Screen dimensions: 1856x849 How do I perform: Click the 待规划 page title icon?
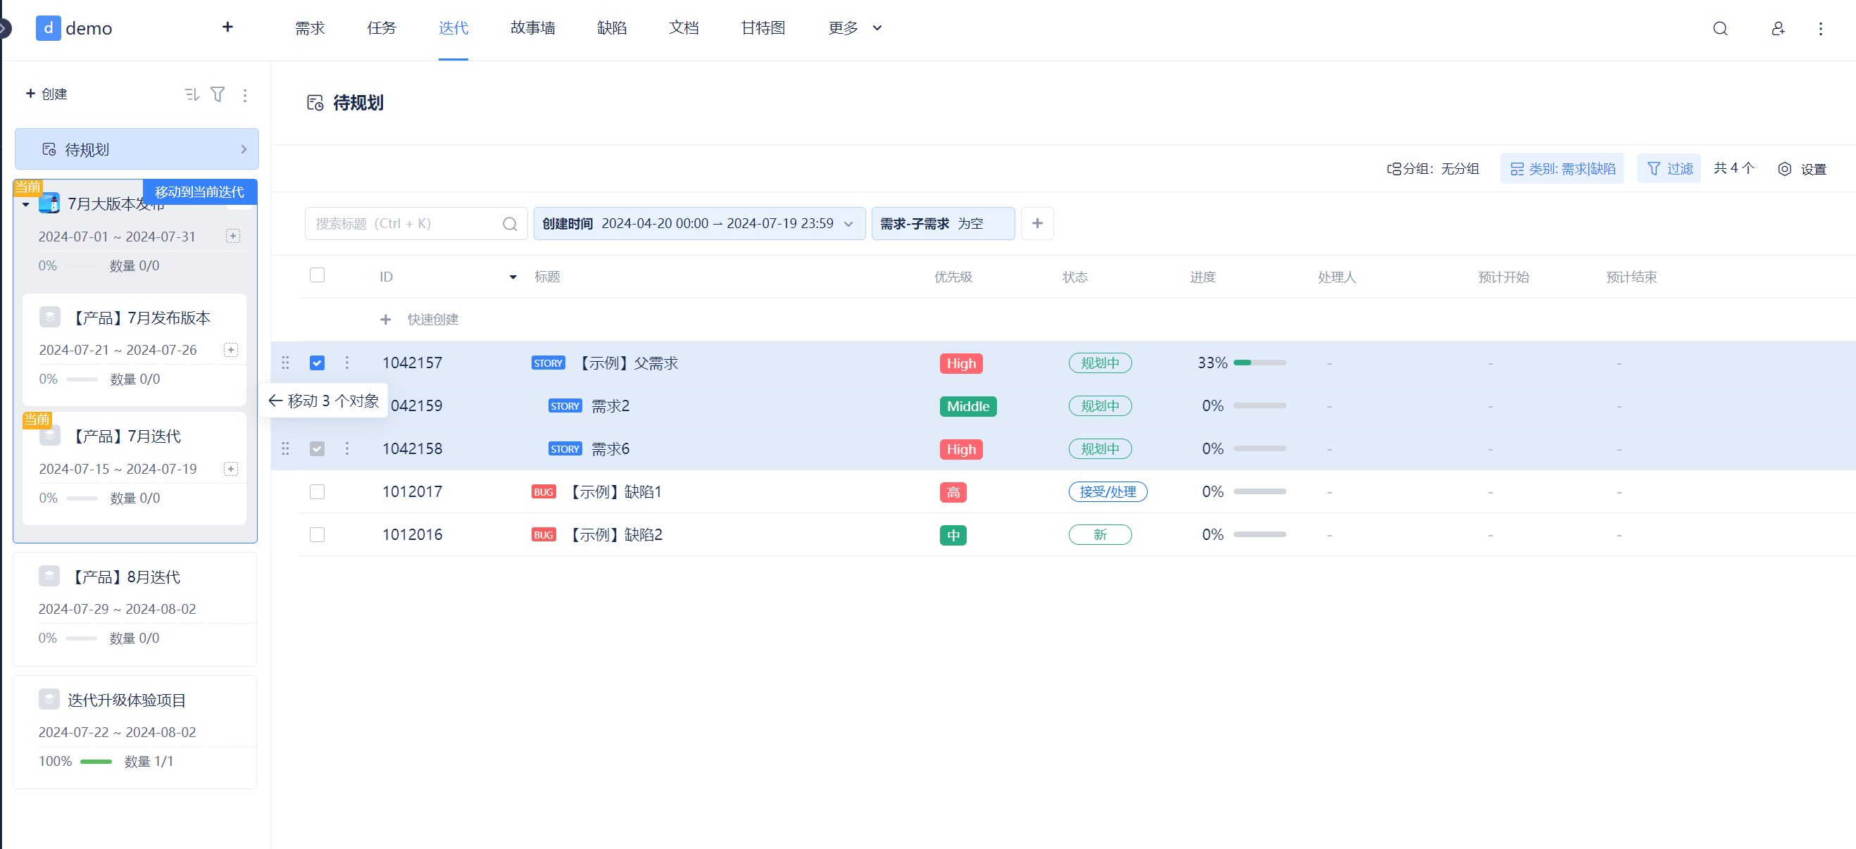pos(315,103)
